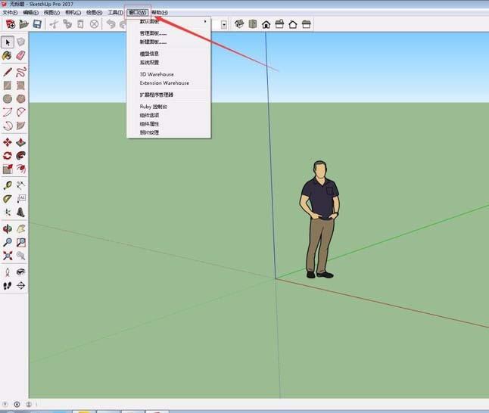Select the Zoom magnifier tool
Viewport: 489px width, 413px height.
click(8, 243)
